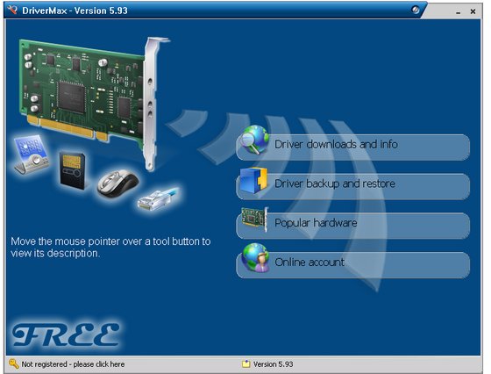This screenshot has width=491, height=374.
Task: Click the FREE logo graphic
Action: click(x=66, y=334)
